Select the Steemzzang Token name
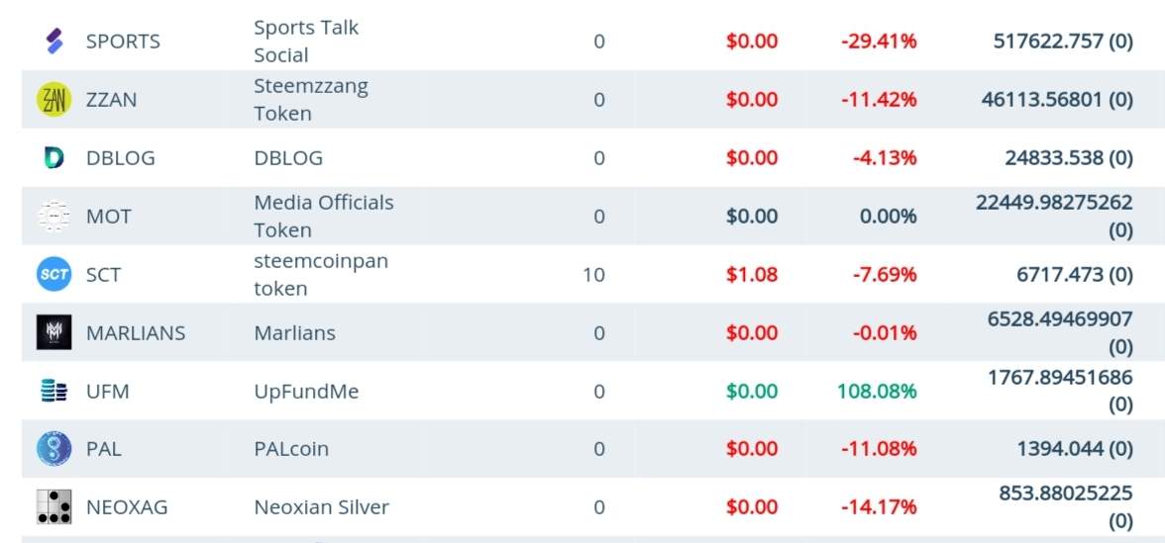This screenshot has width=1165, height=543. pos(311,99)
